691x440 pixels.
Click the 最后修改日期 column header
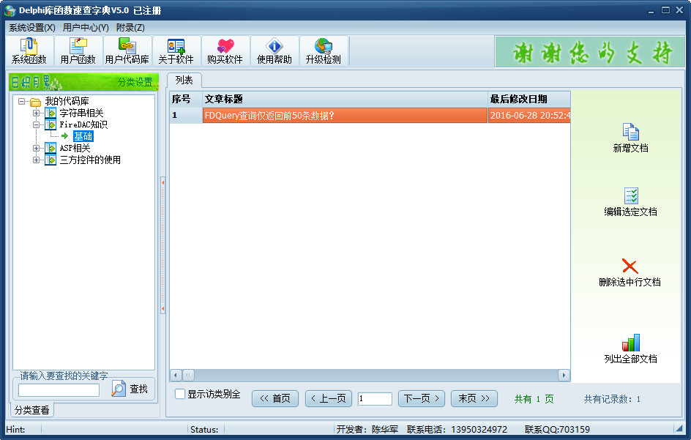point(529,99)
